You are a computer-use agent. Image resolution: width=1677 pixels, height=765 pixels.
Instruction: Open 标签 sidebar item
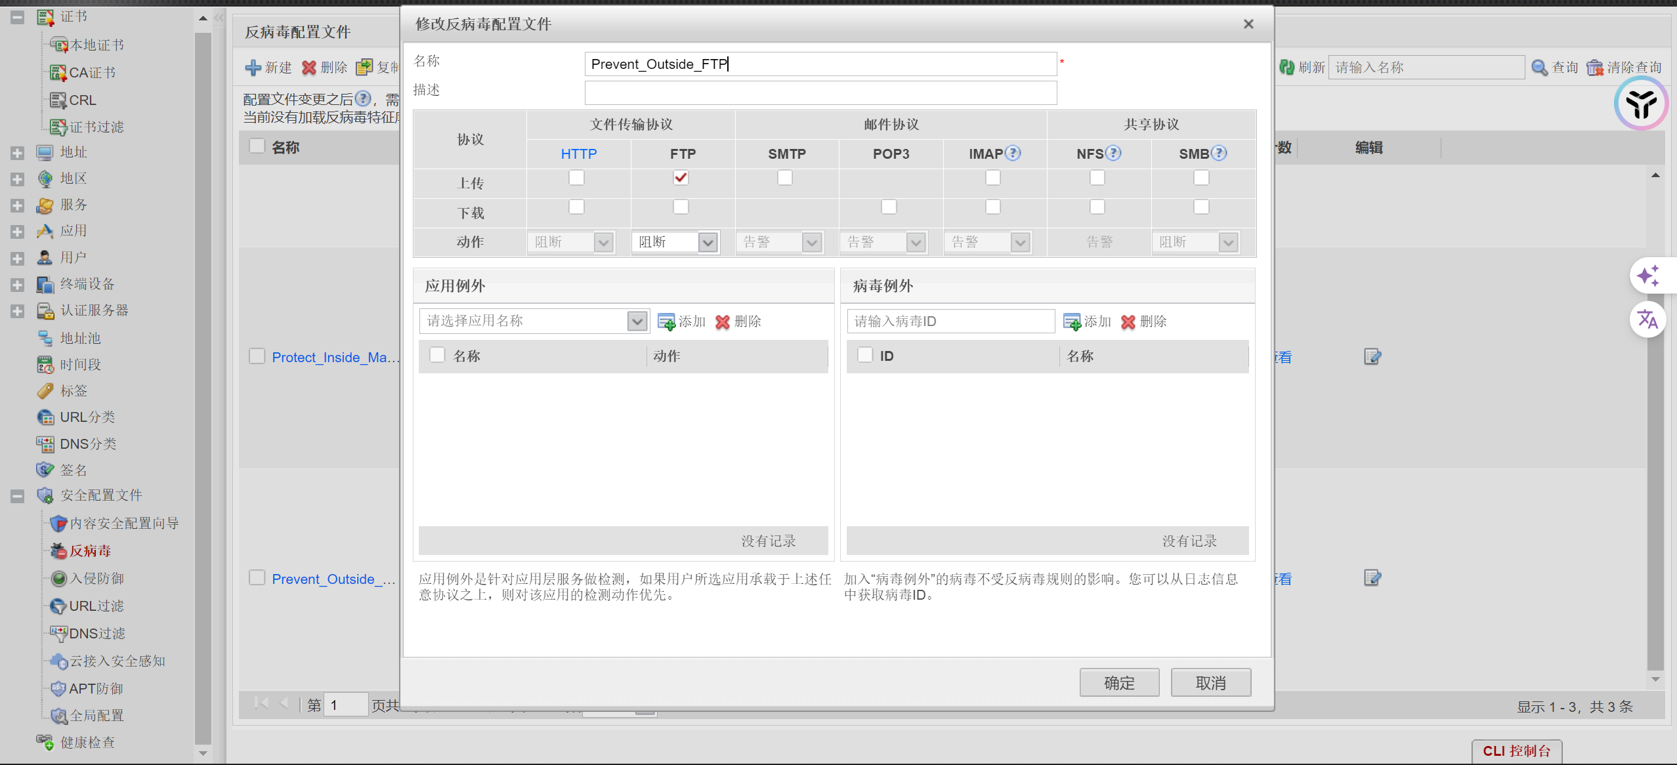point(74,391)
